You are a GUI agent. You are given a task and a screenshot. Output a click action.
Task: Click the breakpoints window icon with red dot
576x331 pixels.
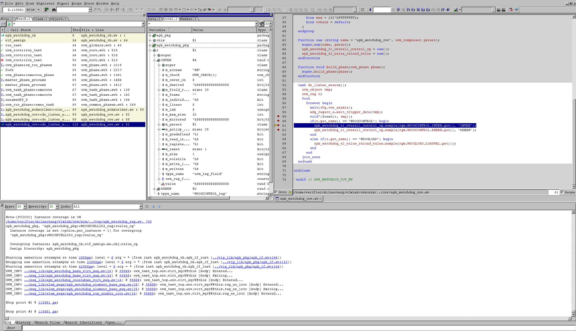[511, 10]
